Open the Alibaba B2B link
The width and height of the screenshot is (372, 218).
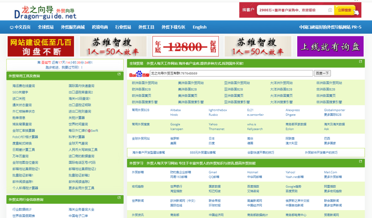175,110
